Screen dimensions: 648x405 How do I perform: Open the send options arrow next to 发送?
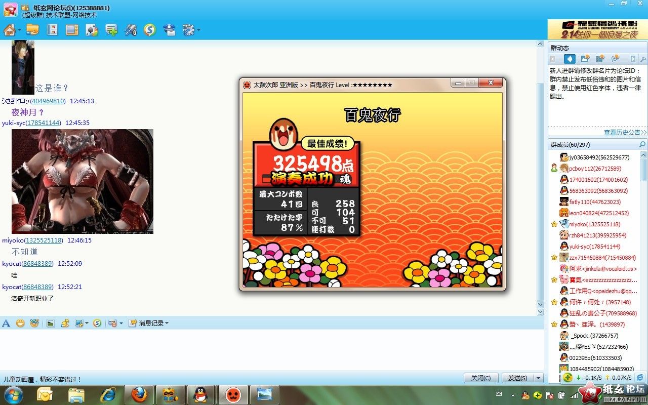pyautogui.click(x=539, y=378)
